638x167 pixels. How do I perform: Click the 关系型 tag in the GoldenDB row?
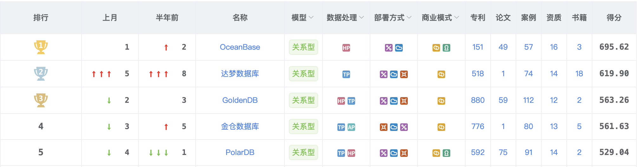pyautogui.click(x=303, y=100)
